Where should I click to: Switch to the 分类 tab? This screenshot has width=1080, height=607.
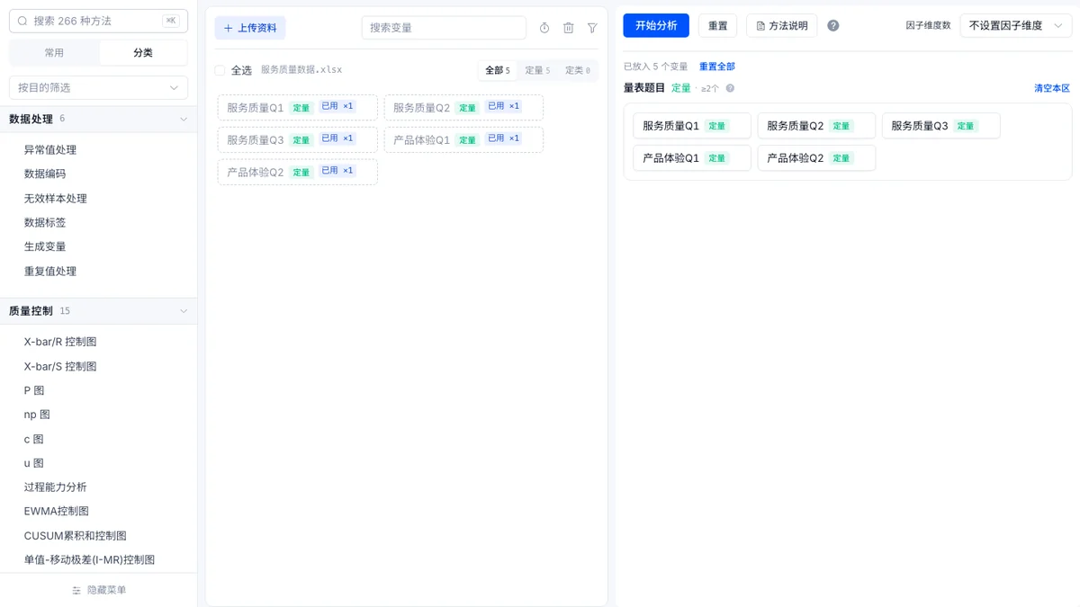143,53
